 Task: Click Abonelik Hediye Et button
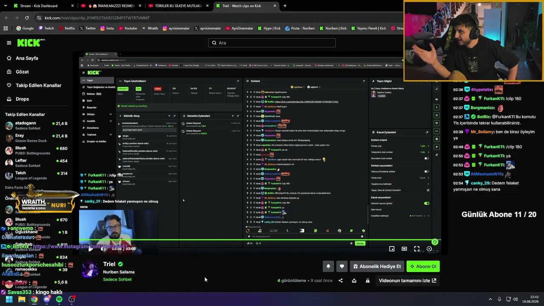pyautogui.click(x=377, y=266)
